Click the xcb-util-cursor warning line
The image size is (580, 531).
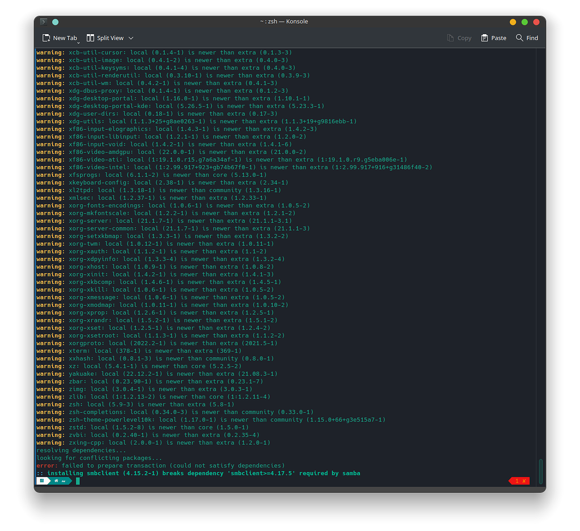tap(164, 53)
